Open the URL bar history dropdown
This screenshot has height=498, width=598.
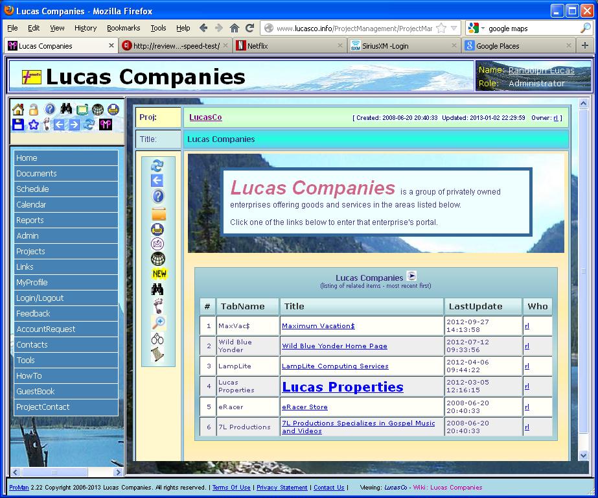(454, 29)
